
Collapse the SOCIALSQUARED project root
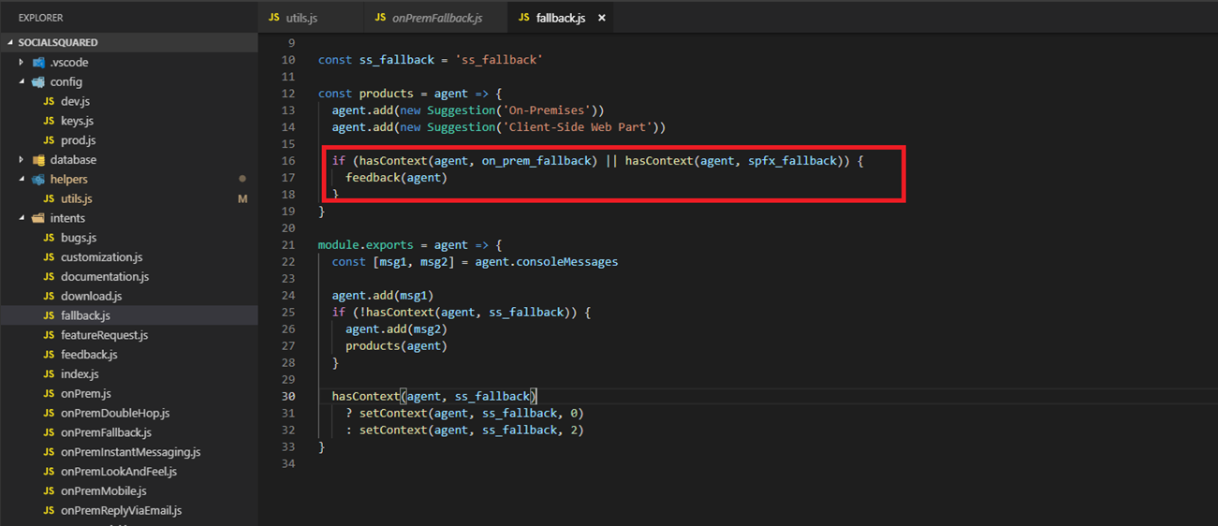[x=10, y=42]
